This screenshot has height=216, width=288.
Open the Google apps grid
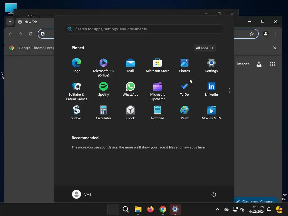[x=272, y=64]
